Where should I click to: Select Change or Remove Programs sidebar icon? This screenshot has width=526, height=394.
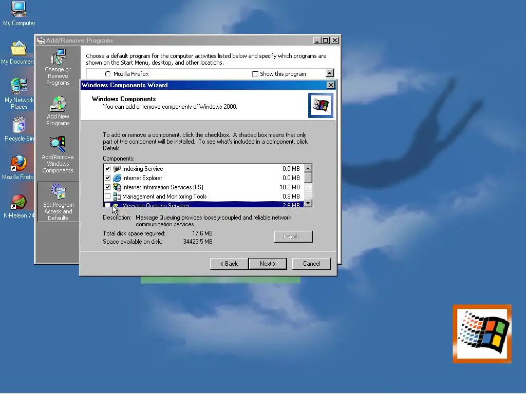pos(58,67)
